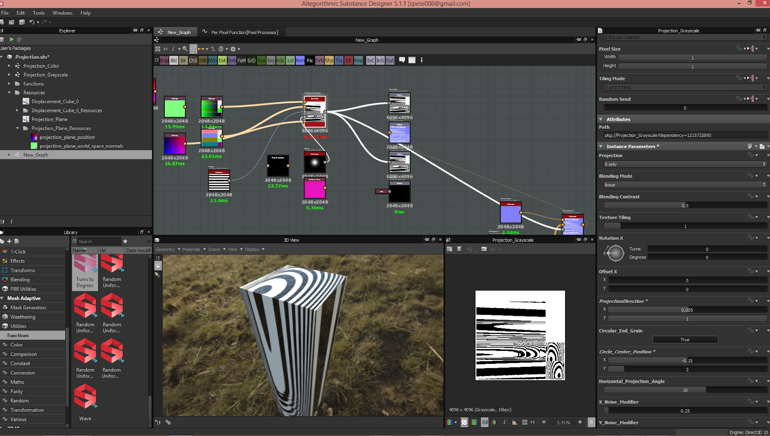The height and width of the screenshot is (436, 770).
Task: Select the Wave function thumbnail in Library
Action: pos(85,396)
